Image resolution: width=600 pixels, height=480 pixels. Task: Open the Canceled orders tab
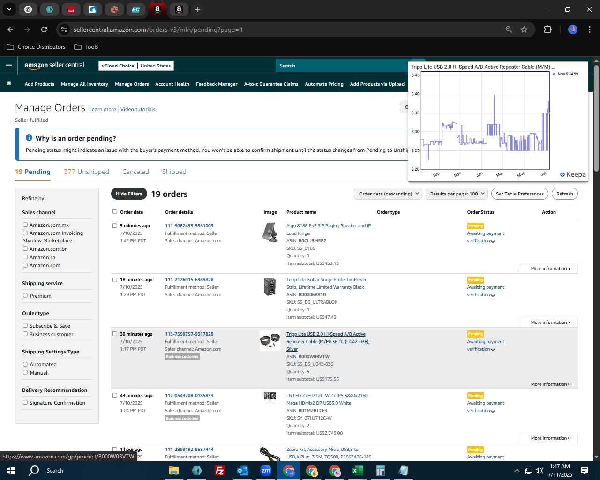[x=135, y=172]
